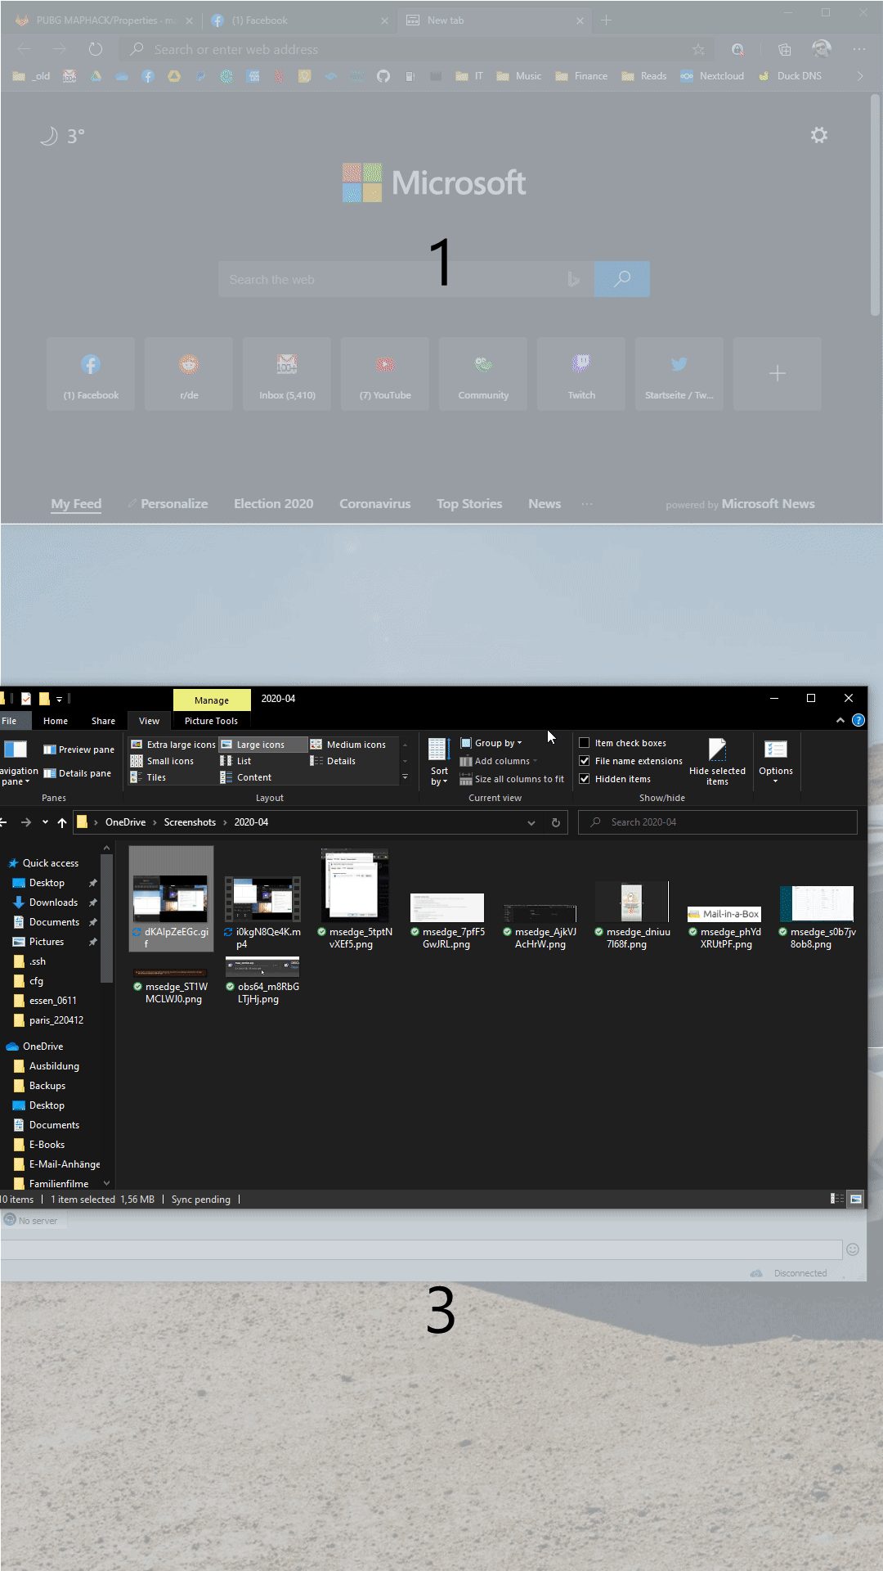Toggle Hidden items checkbox
Screen dimensions: 883x1571
pyautogui.click(x=615, y=779)
